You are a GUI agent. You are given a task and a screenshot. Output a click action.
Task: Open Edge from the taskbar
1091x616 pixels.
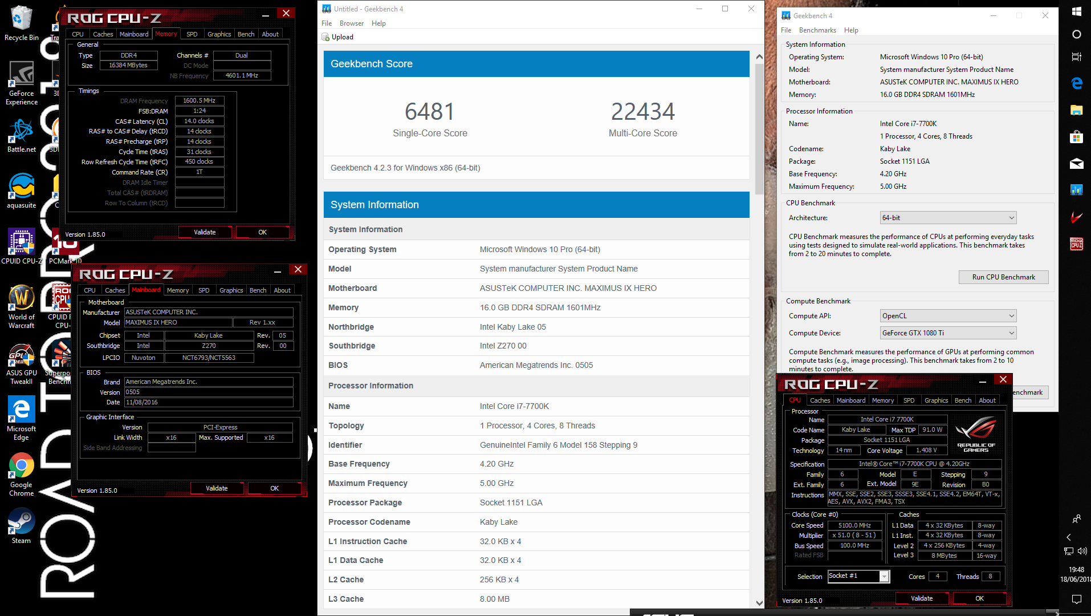1076,83
